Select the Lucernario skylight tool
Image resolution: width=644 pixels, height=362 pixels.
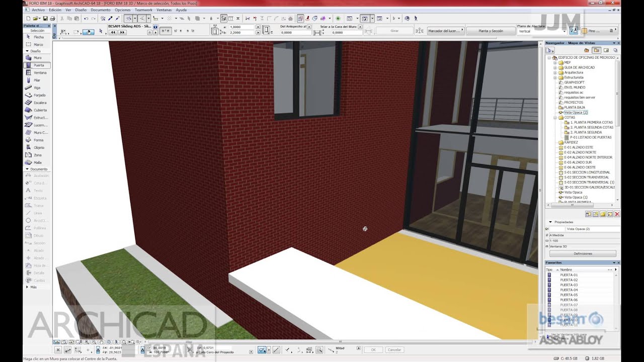point(37,125)
